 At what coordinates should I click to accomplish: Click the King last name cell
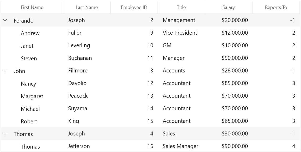(87, 121)
